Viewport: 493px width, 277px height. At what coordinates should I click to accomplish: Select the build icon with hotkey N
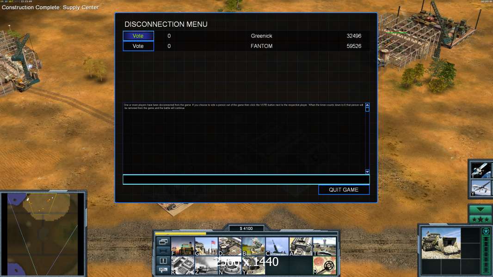pos(230,266)
